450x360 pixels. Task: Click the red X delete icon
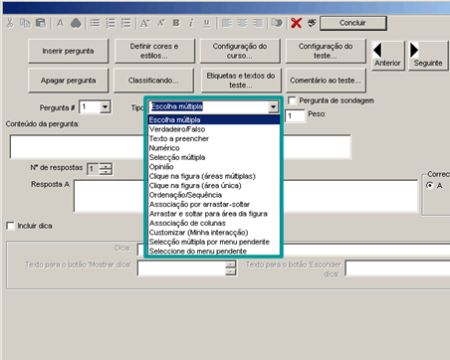click(x=296, y=23)
